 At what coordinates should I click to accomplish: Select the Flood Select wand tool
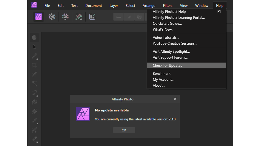(34, 84)
